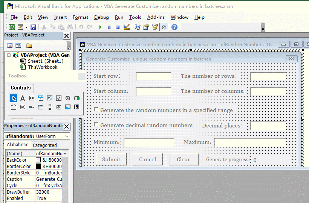Screen dimensions: 309x203
Task: Click the Maximum input field
Action: coord(250,143)
